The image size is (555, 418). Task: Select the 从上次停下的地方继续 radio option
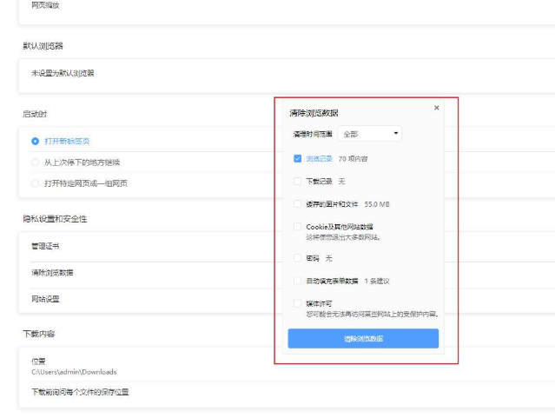pos(35,163)
